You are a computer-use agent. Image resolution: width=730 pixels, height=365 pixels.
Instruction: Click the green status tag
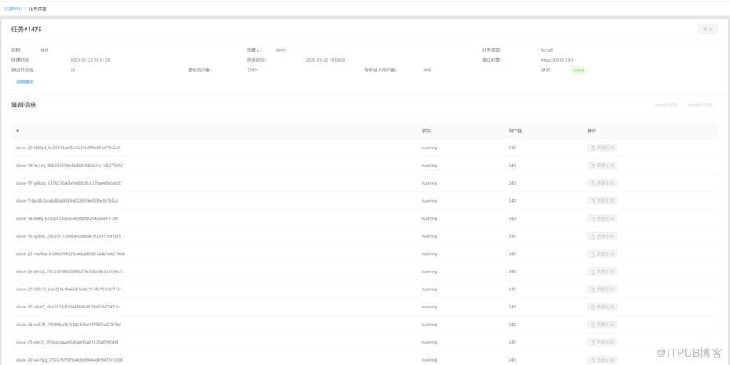[x=579, y=71]
